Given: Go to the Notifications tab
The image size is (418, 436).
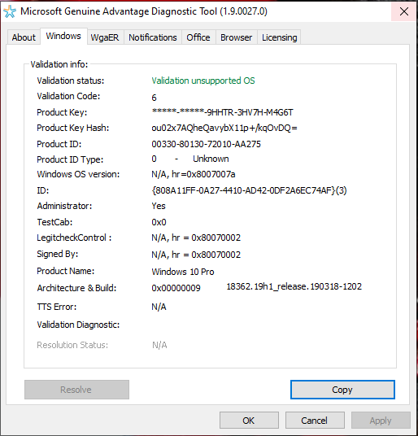Looking at the screenshot, I should pos(153,37).
